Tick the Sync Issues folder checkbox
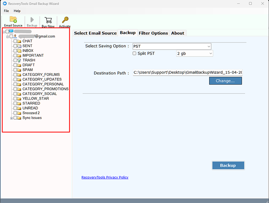Screen dimensions: 269x203 (x=15, y=118)
